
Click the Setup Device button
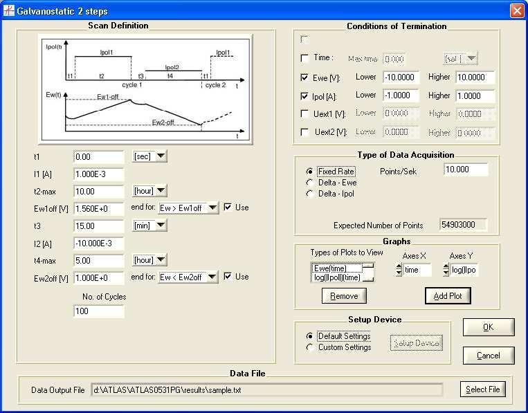click(x=417, y=343)
